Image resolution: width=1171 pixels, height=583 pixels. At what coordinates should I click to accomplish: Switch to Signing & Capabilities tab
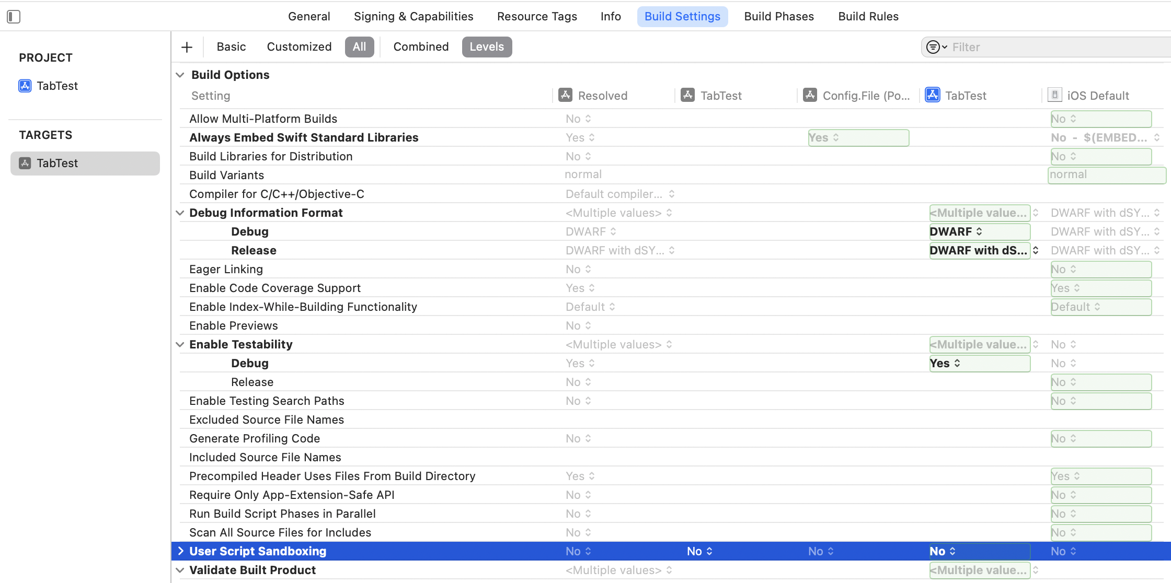[x=413, y=17]
